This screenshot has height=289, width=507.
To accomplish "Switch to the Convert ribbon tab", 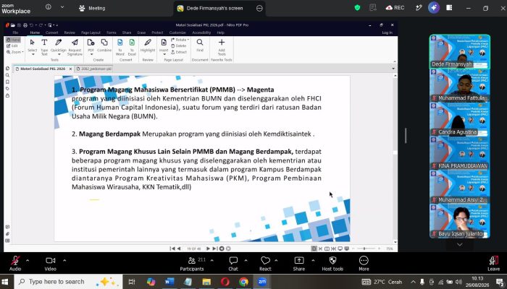I will coord(51,33).
